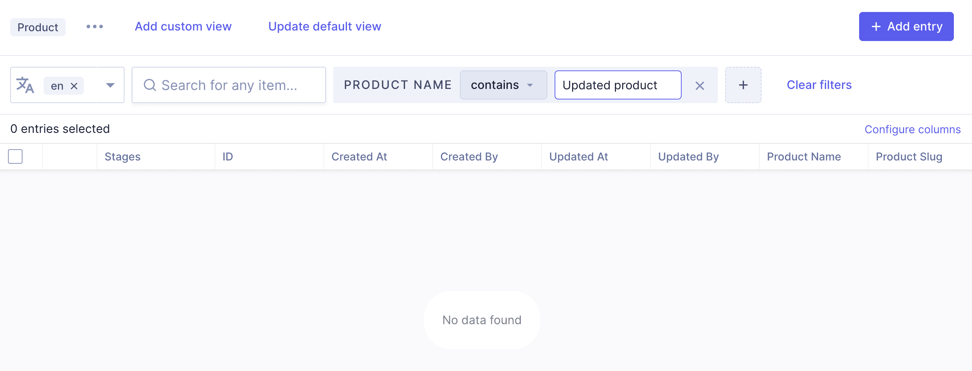Image resolution: width=972 pixels, height=371 pixels.
Task: Click the Add entry button
Action: 906,26
